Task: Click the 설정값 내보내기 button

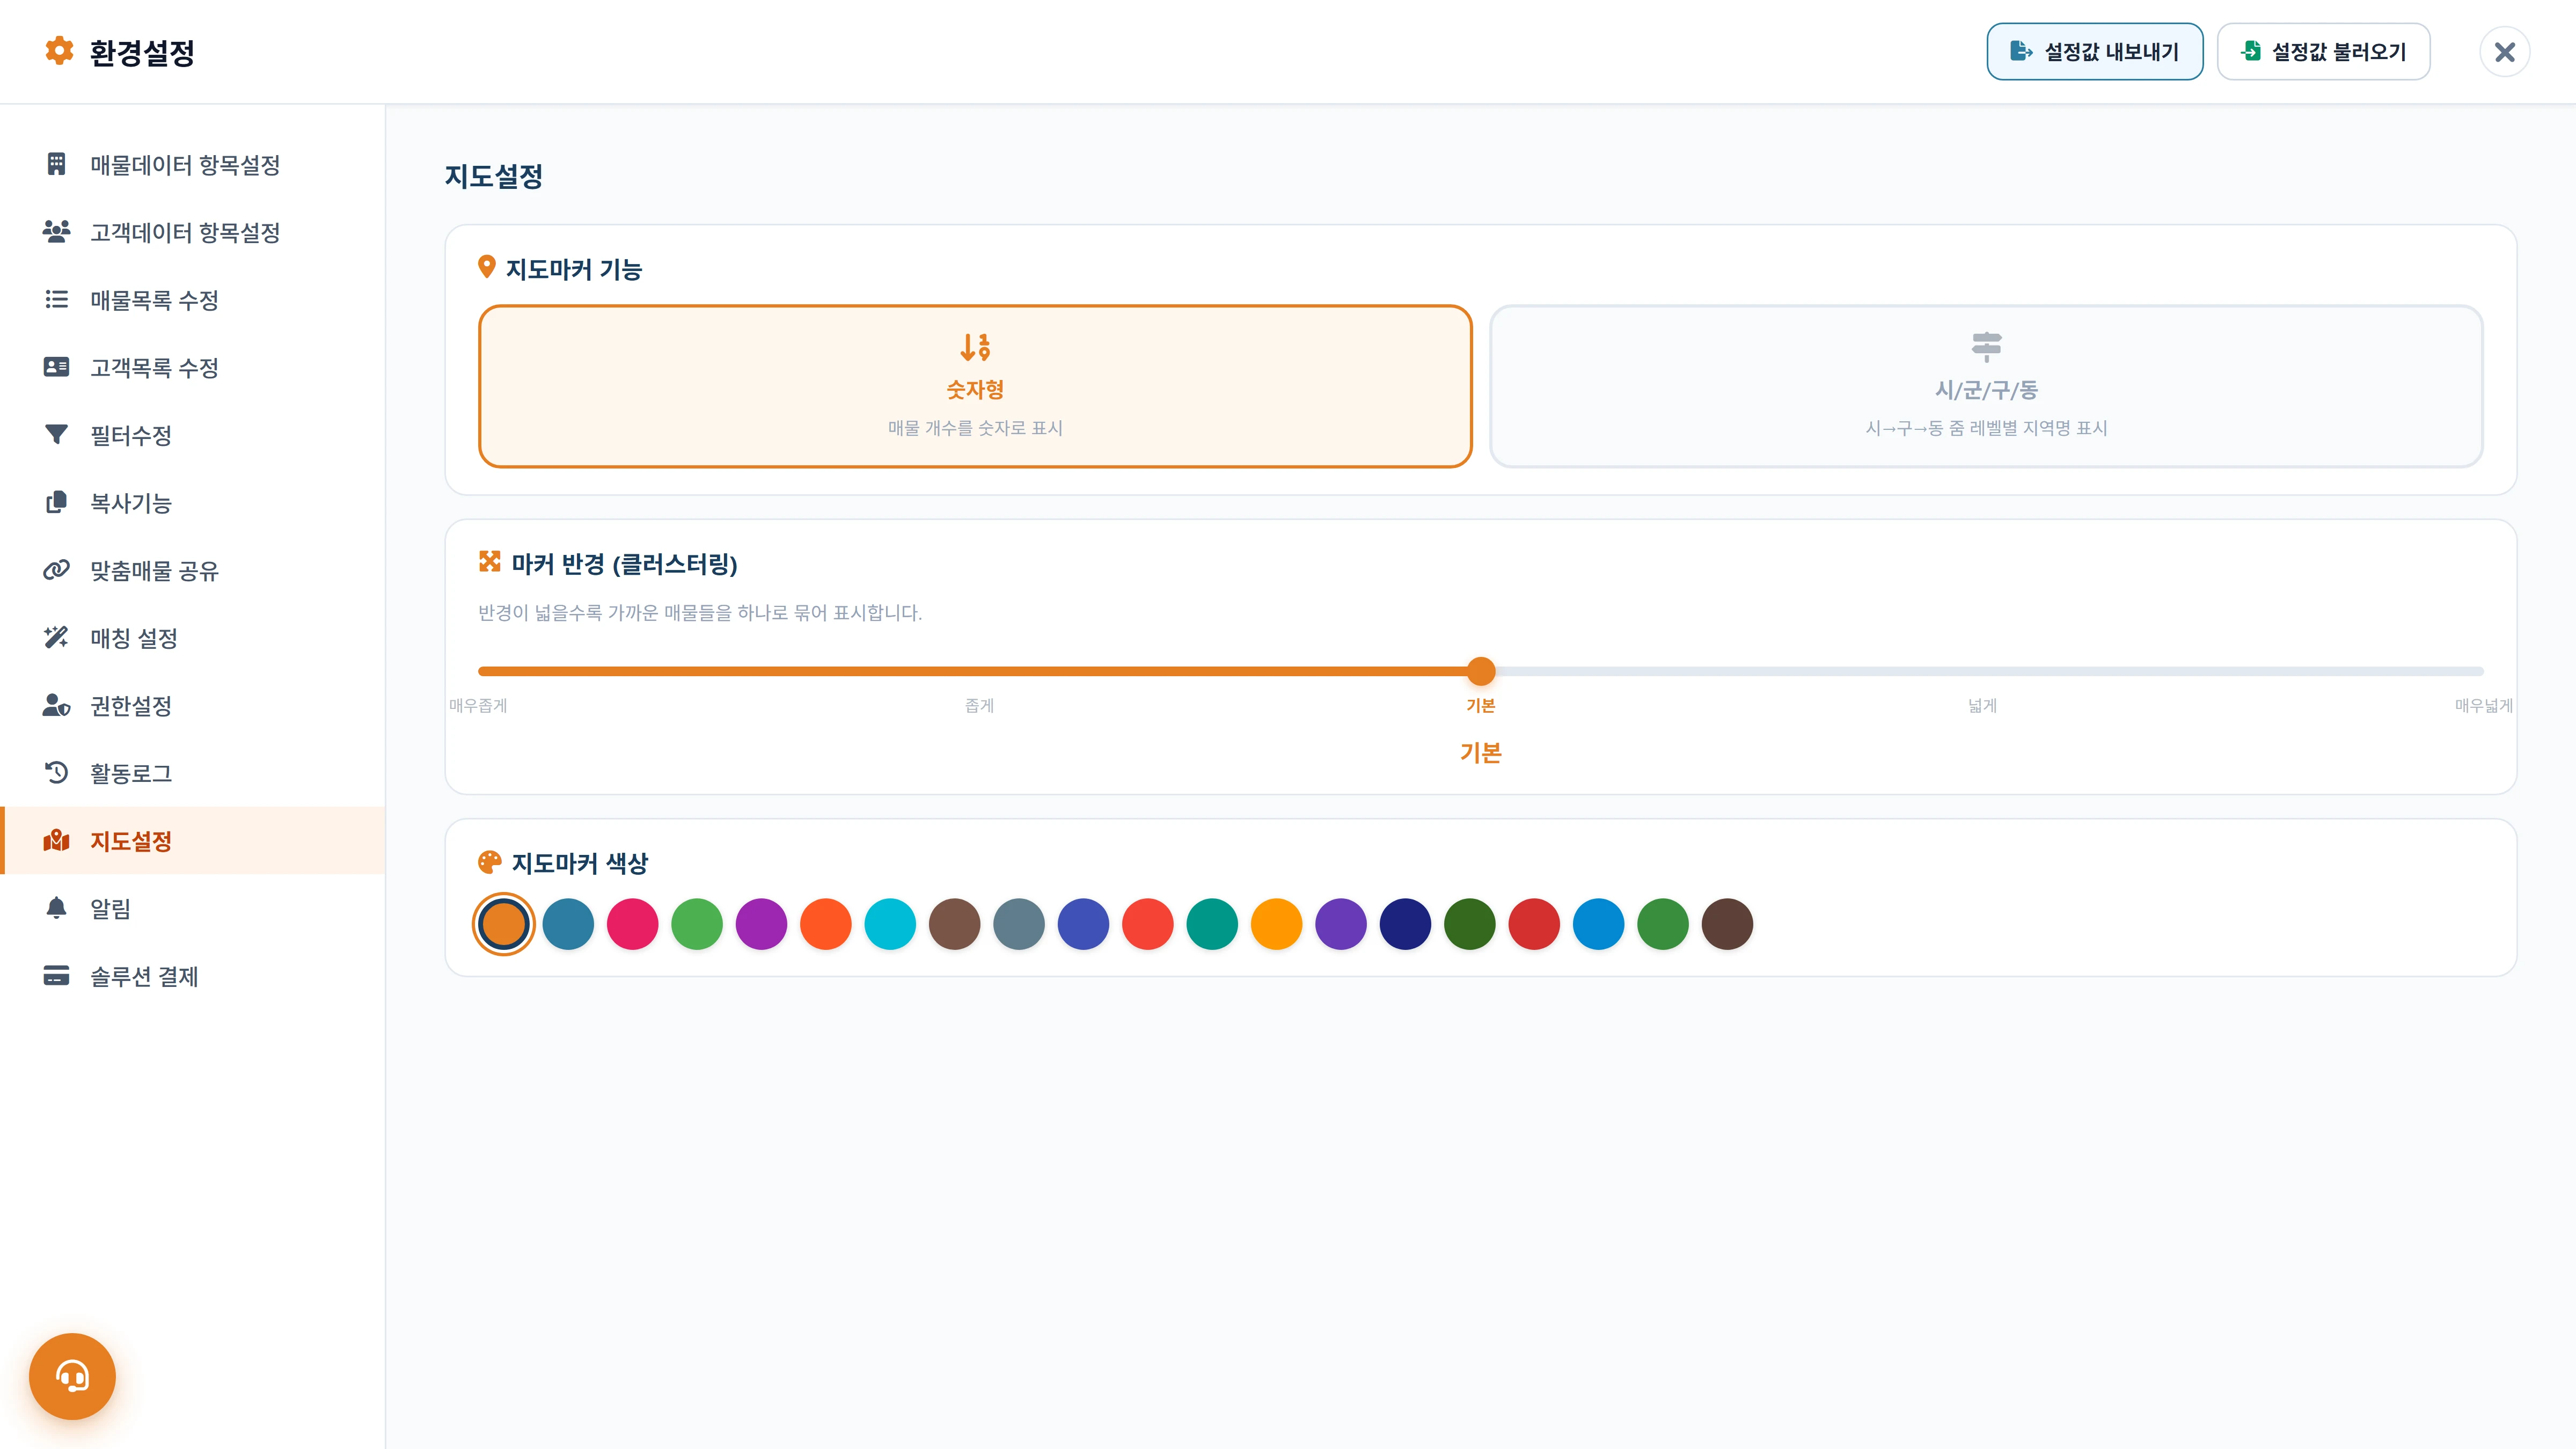Action: 2094,51
